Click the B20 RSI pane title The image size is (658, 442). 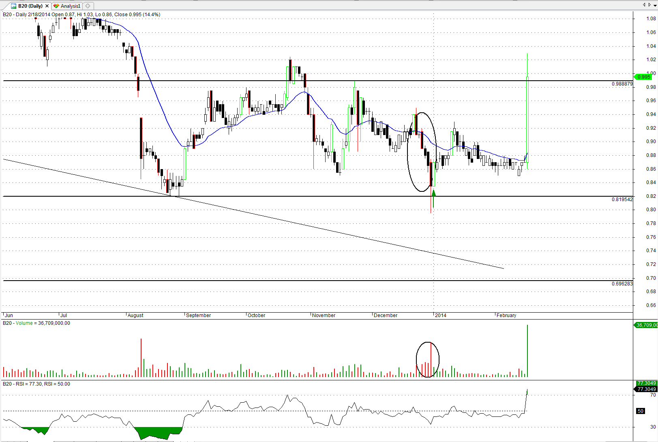pos(36,384)
